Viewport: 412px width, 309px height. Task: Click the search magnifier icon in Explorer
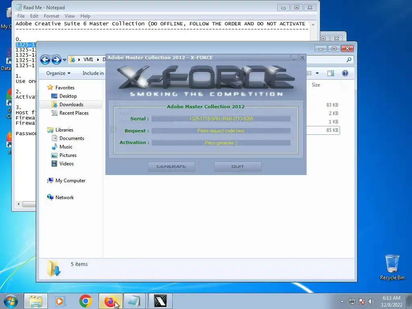(349, 60)
